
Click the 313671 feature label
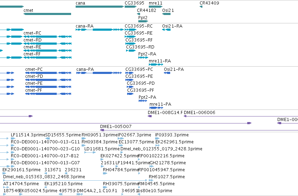click(53, 170)
